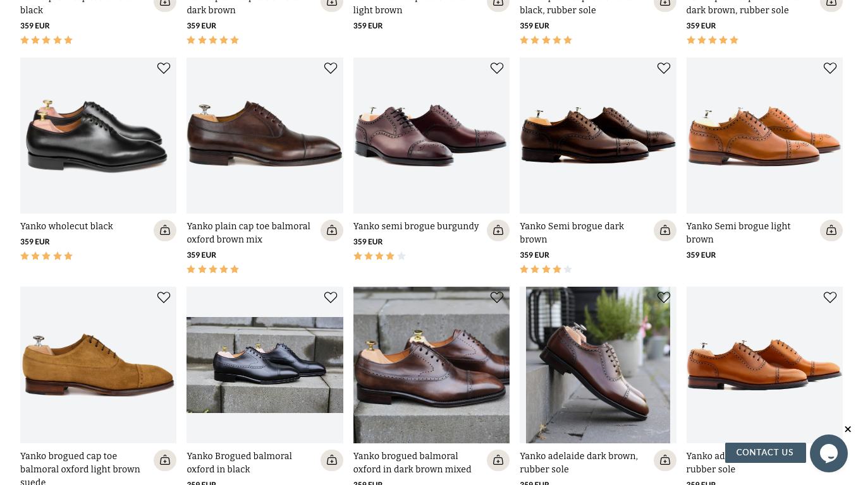Open the light brown suede oxford image
The image size is (863, 485).
point(98,365)
